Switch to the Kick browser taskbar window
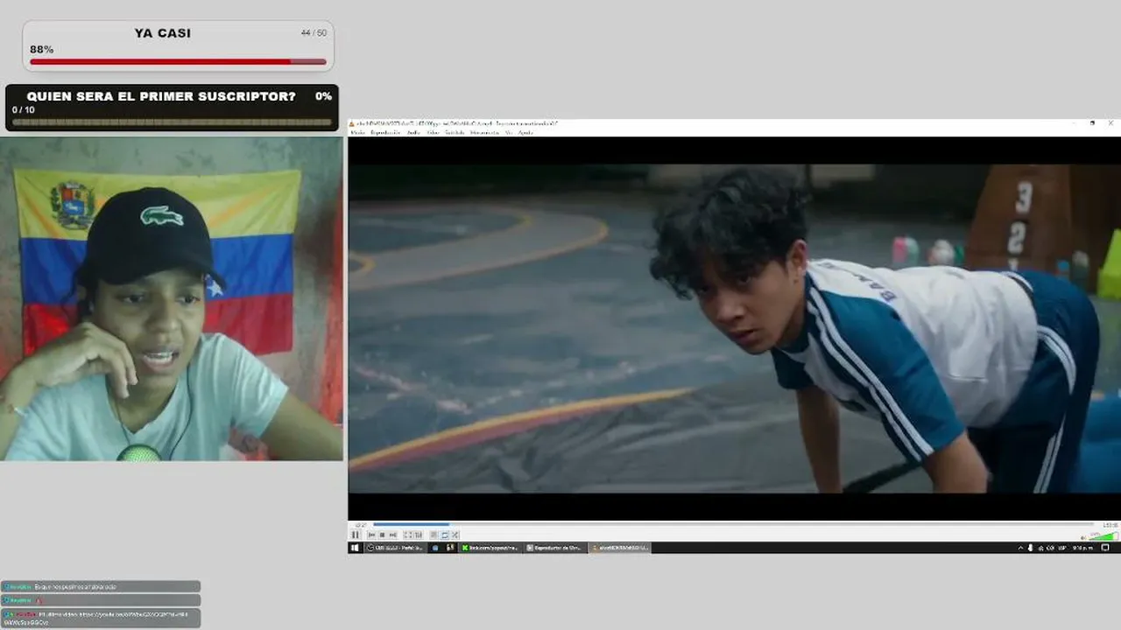The image size is (1121, 630). click(x=490, y=548)
